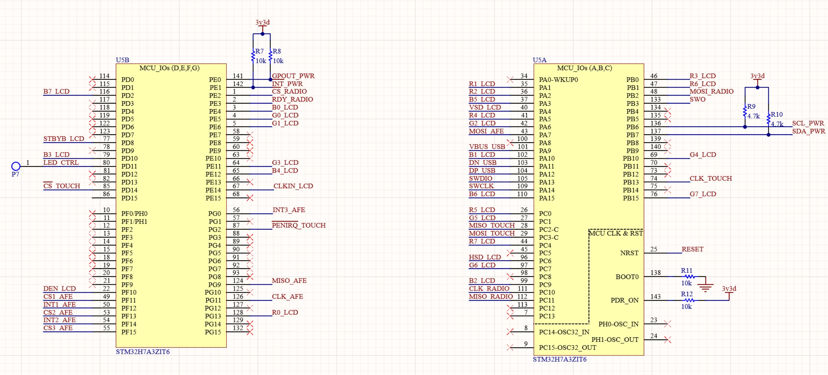Select MCU_IOs (D,E,F,G) component title
Screen dimensions: 828x375
coord(170,68)
